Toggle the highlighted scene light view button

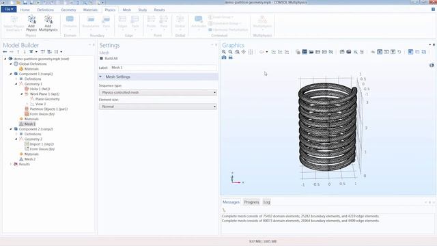pos(410,52)
